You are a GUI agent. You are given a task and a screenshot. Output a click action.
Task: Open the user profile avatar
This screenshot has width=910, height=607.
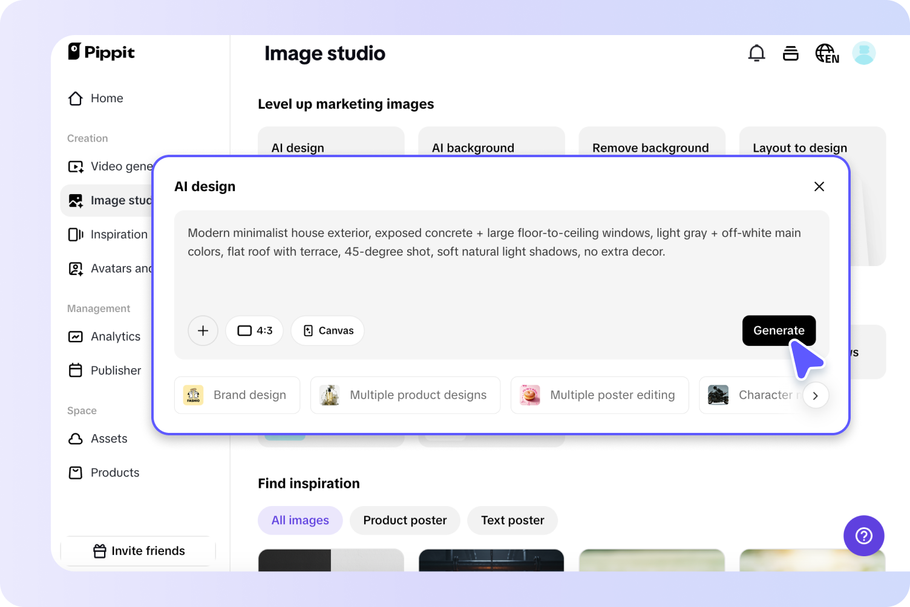[863, 53]
